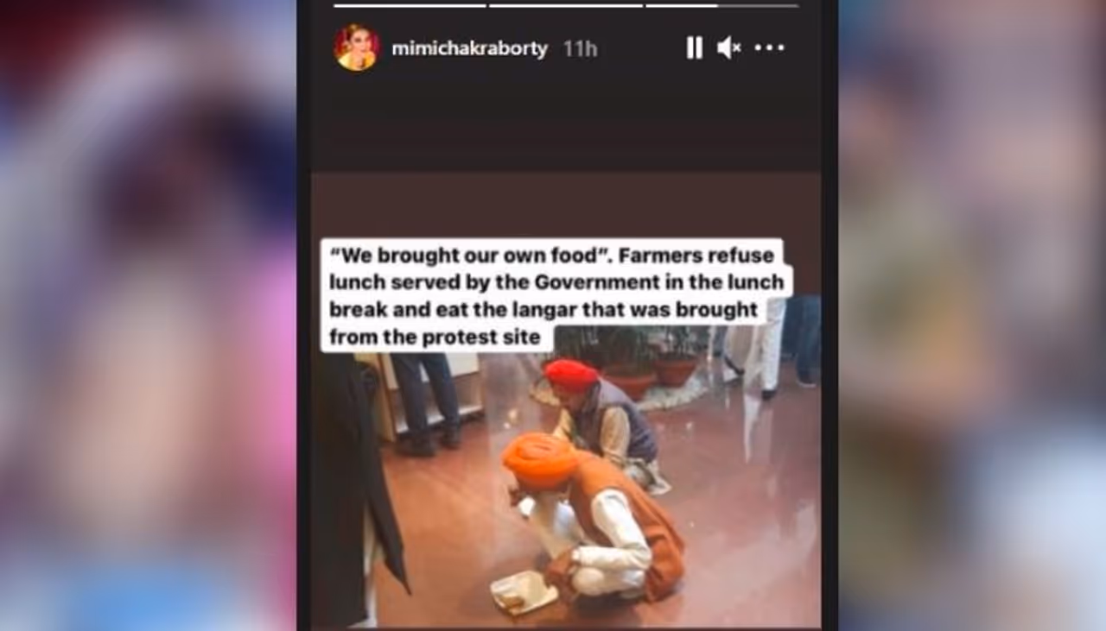Image resolution: width=1106 pixels, height=631 pixels.
Task: Select the first story progress bar segment
Action: tap(410, 5)
